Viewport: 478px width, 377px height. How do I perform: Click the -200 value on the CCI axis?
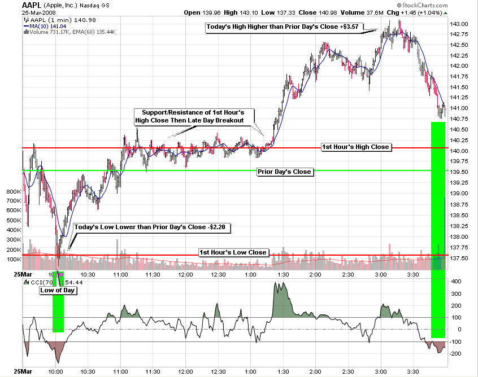[455, 354]
